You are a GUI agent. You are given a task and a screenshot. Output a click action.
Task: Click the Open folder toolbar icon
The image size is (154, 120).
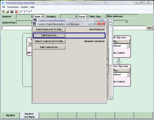coord(8,12)
